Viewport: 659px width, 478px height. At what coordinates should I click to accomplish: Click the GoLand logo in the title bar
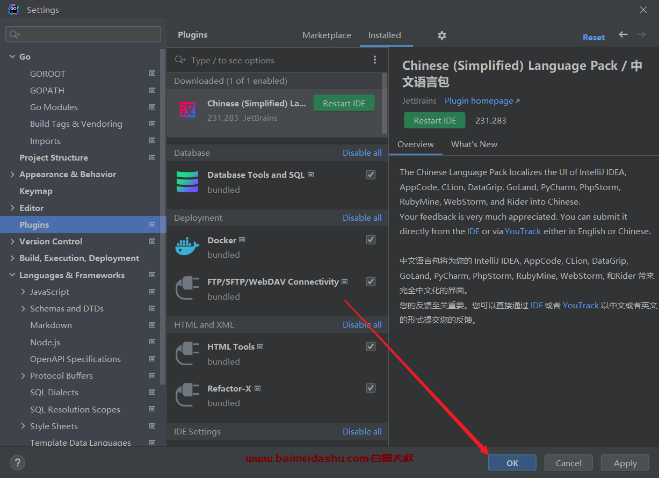(x=13, y=10)
